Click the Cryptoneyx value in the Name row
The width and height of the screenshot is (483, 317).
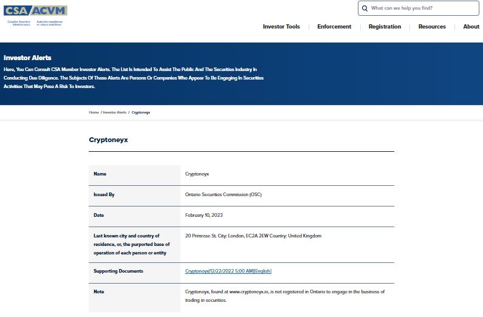pos(197,174)
